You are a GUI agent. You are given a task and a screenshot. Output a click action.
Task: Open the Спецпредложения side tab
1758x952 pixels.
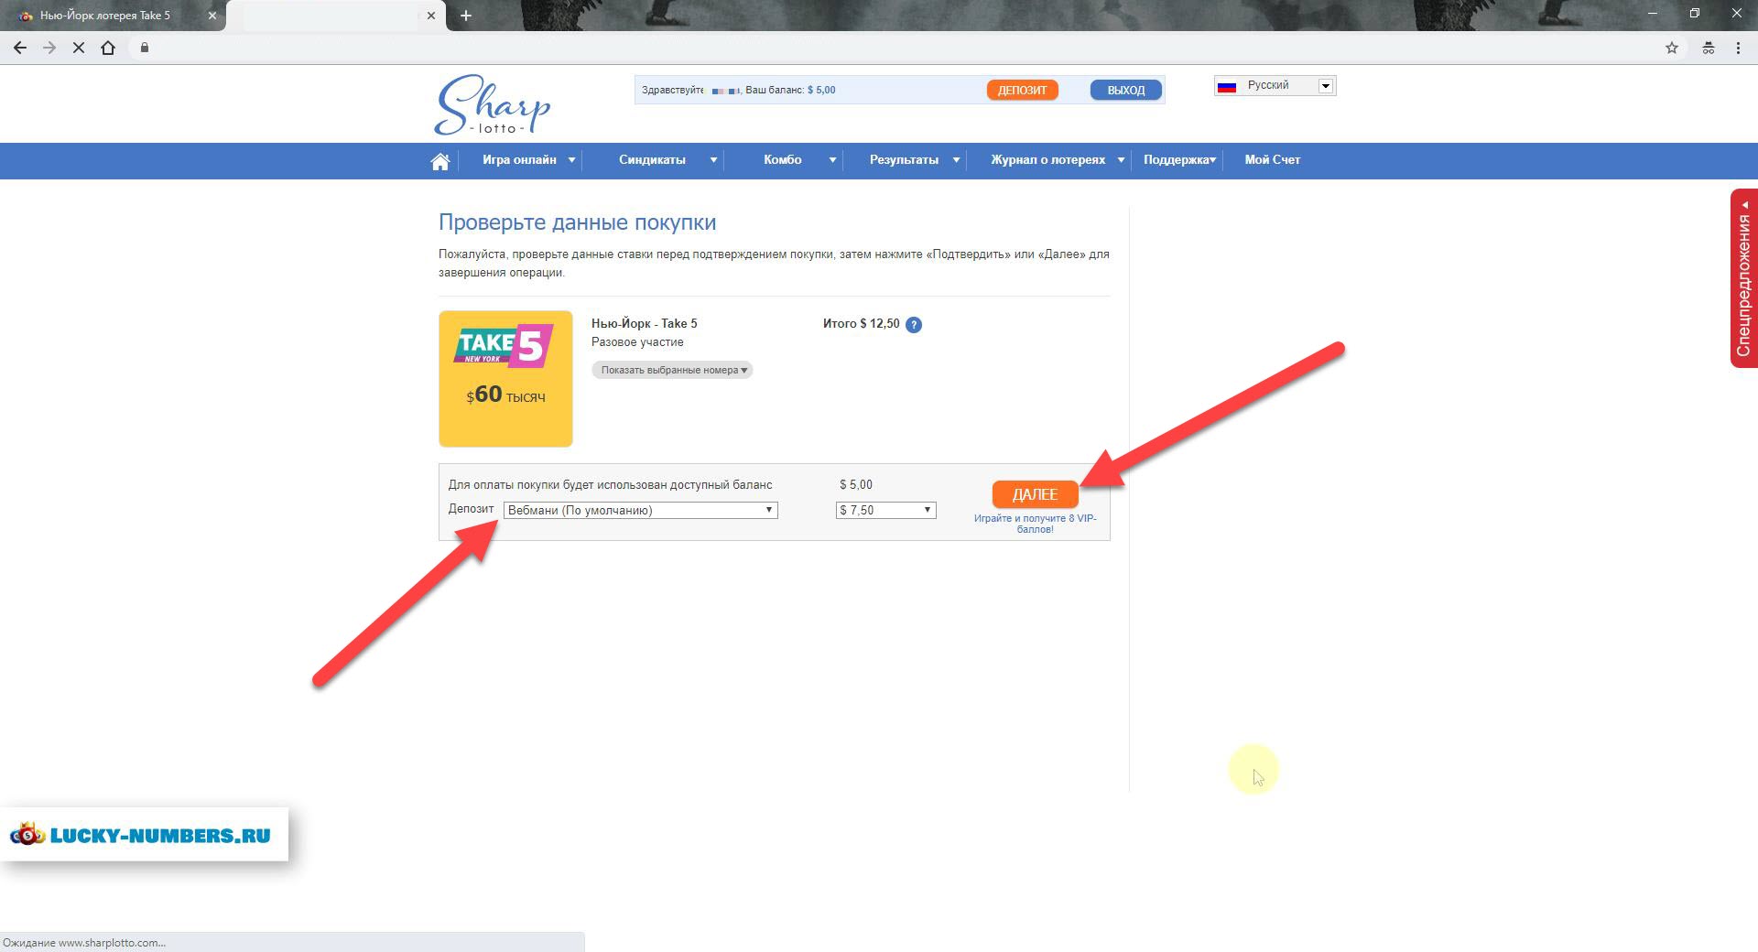tap(1743, 279)
